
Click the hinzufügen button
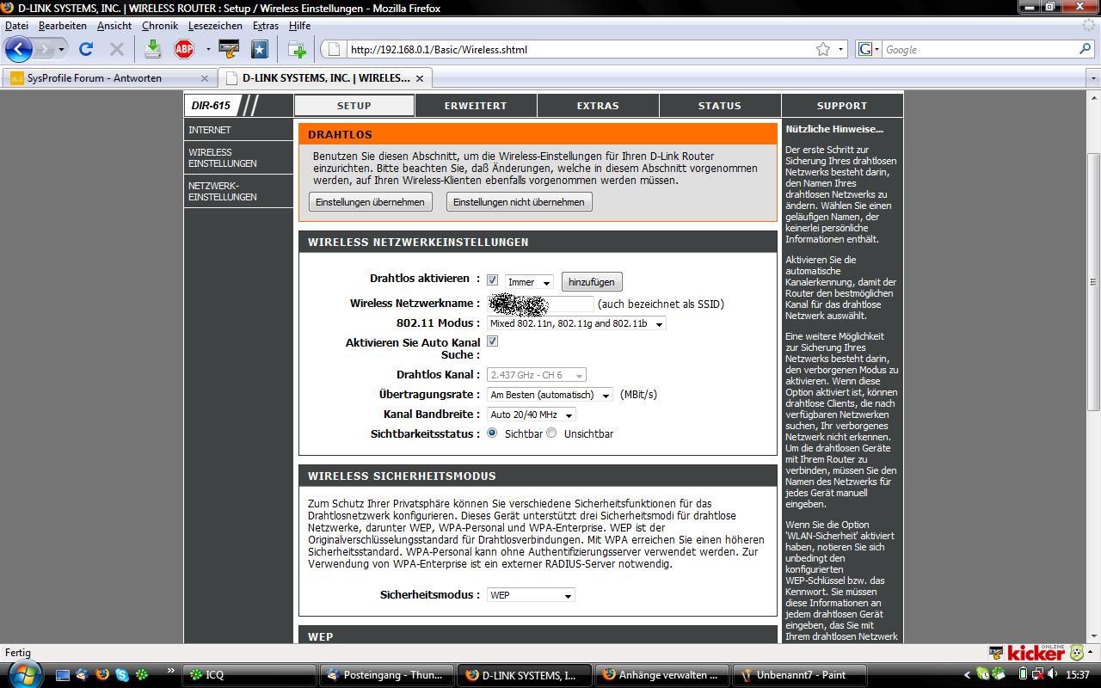pyautogui.click(x=591, y=282)
